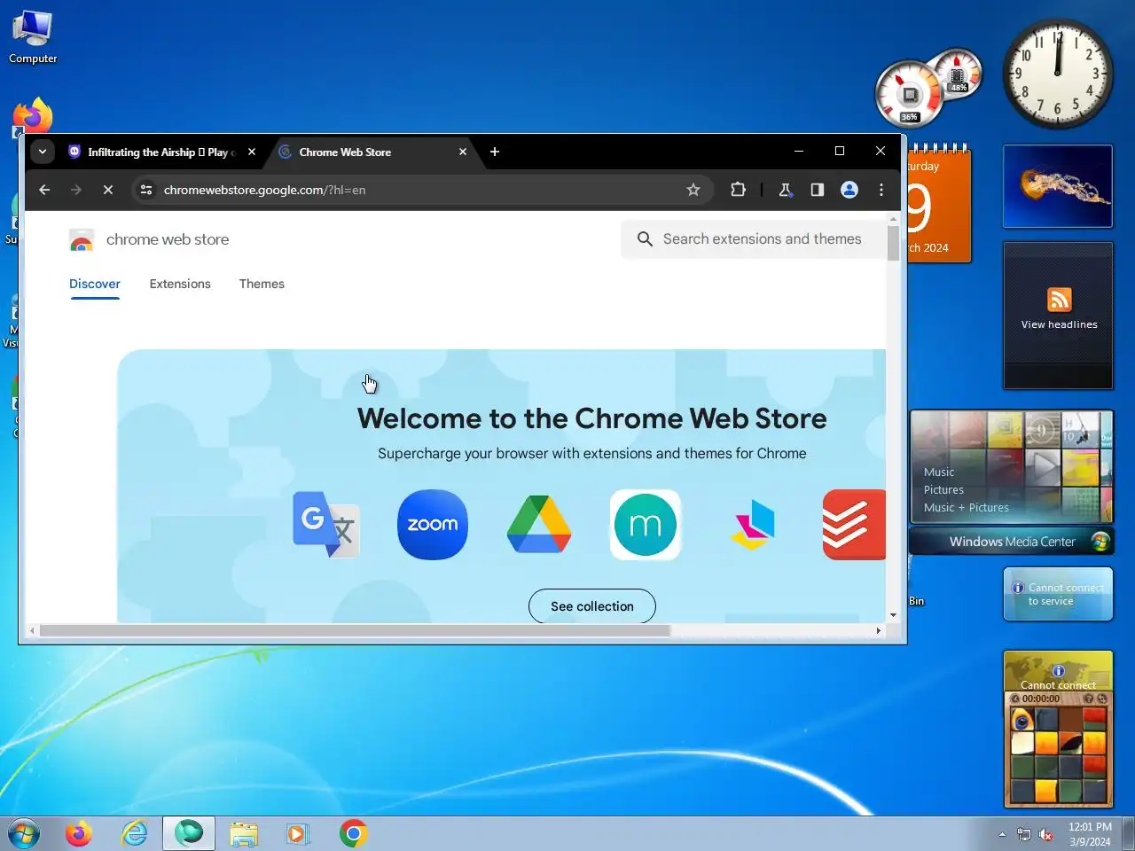The width and height of the screenshot is (1135, 851).
Task: Toggle the Chrome side panel
Action: click(x=817, y=190)
